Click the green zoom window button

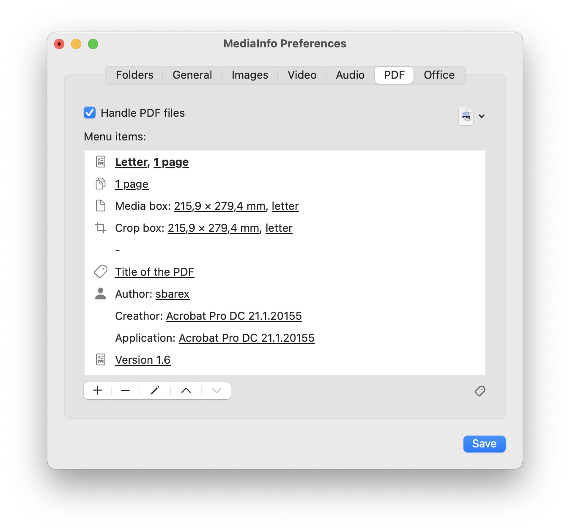coord(93,44)
